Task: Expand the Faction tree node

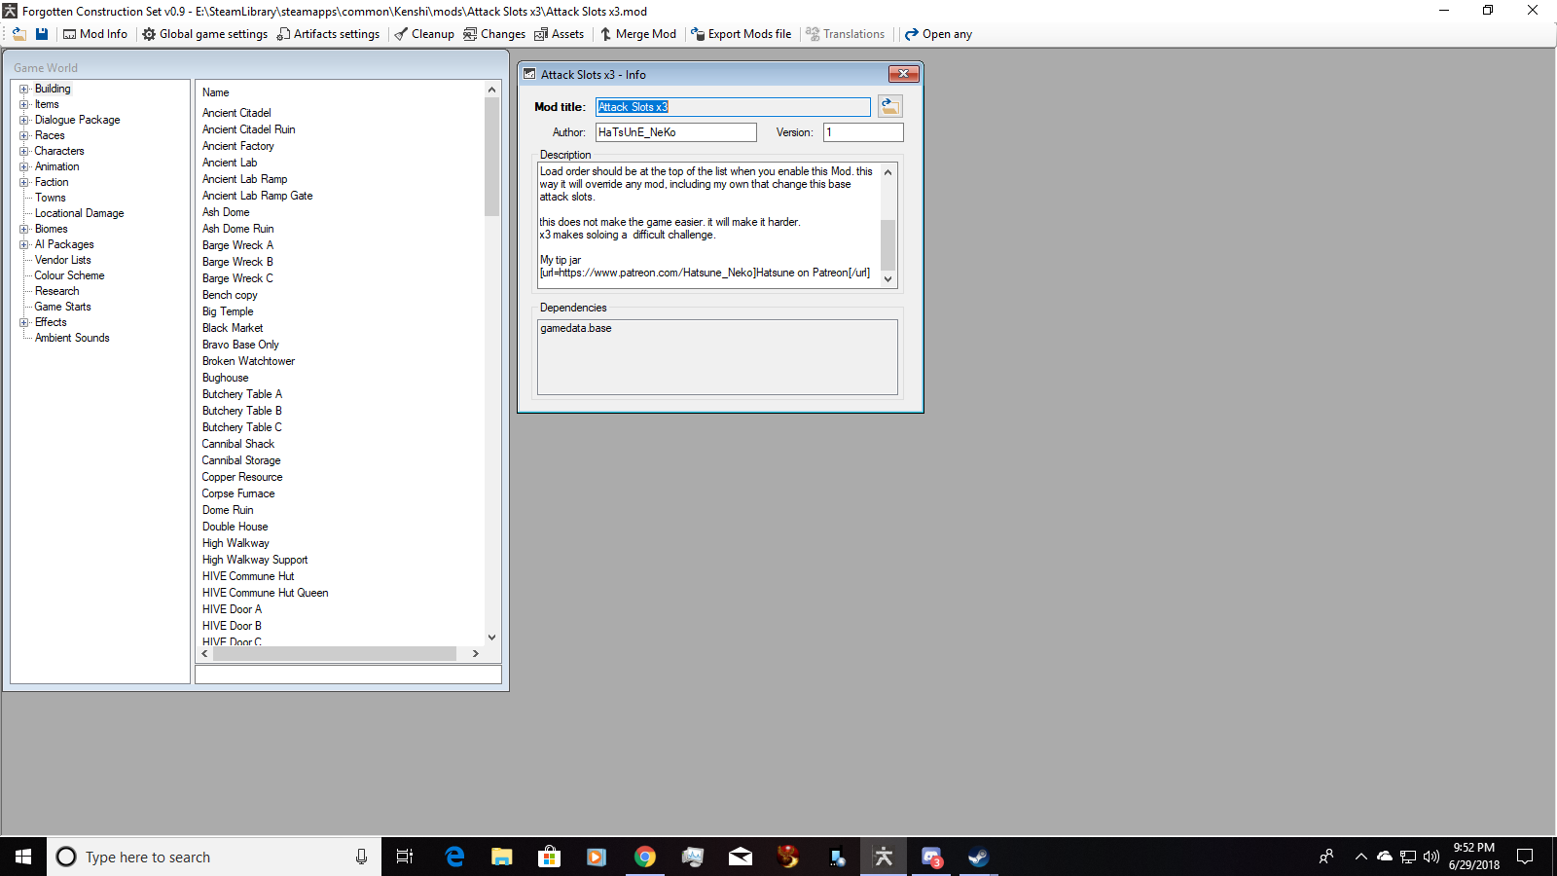Action: pos(24,182)
